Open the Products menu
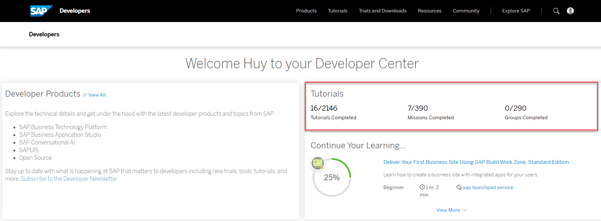This screenshot has width=601, height=221. 306,11
